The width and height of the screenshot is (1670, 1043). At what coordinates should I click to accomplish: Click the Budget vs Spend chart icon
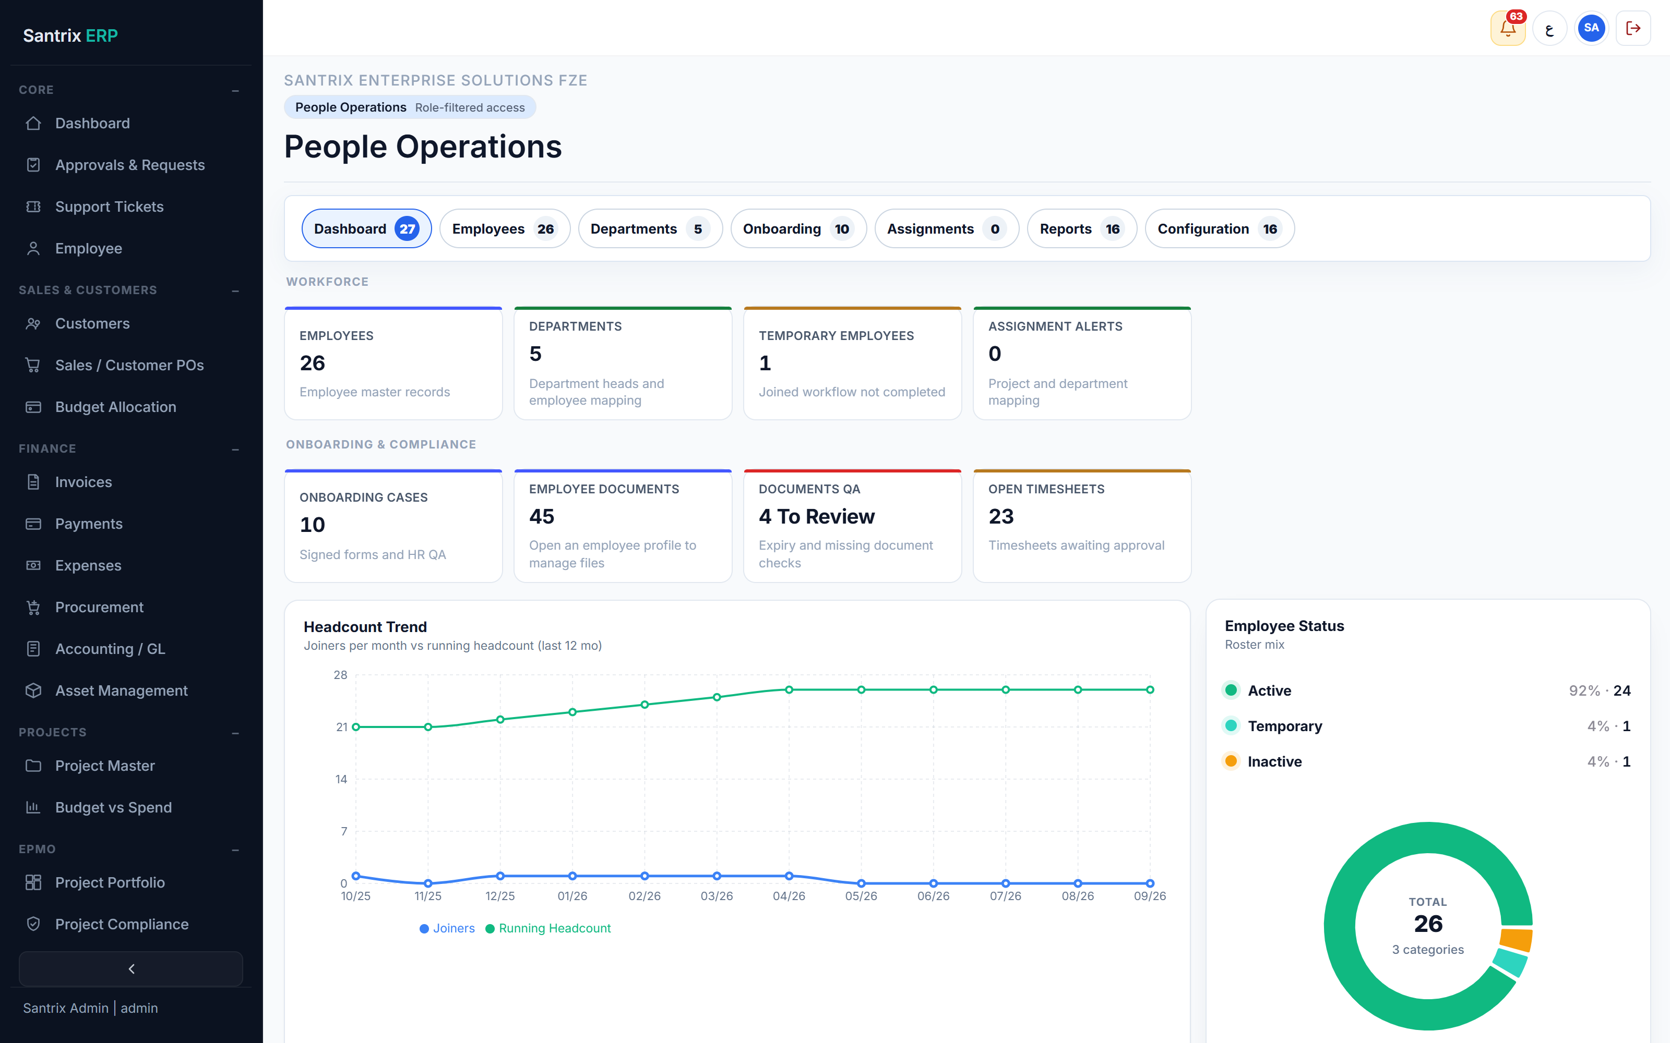33,807
